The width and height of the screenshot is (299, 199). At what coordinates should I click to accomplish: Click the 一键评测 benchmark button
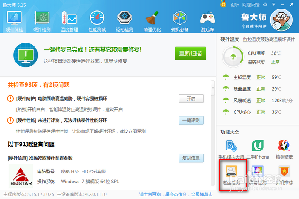click(191, 121)
